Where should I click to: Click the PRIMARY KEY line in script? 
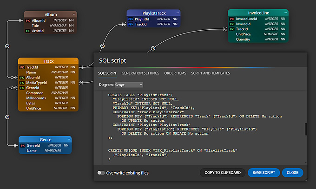pos(153,108)
